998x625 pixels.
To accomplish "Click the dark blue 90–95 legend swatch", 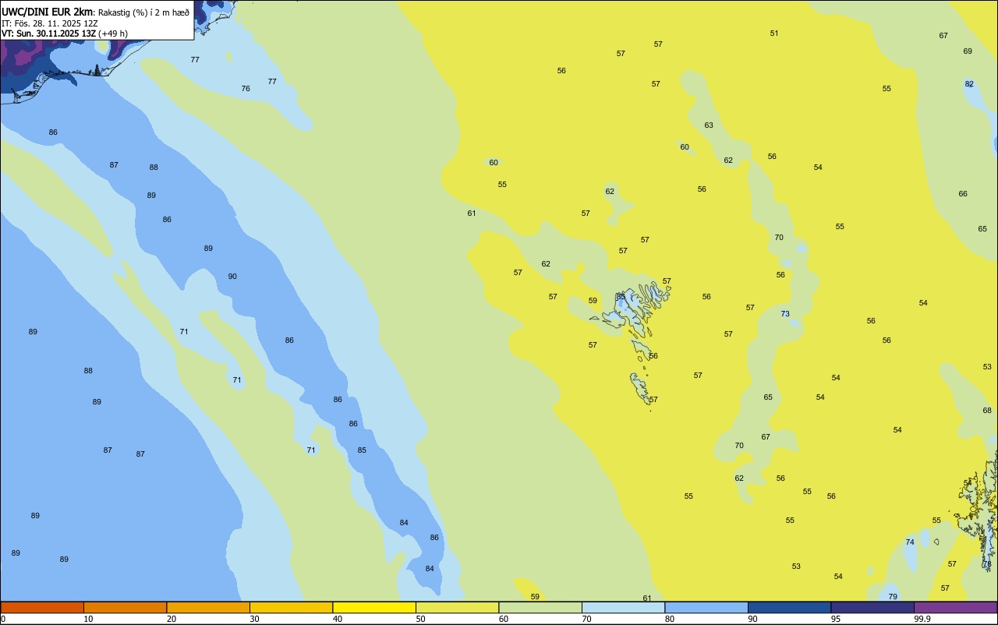I will [x=789, y=607].
